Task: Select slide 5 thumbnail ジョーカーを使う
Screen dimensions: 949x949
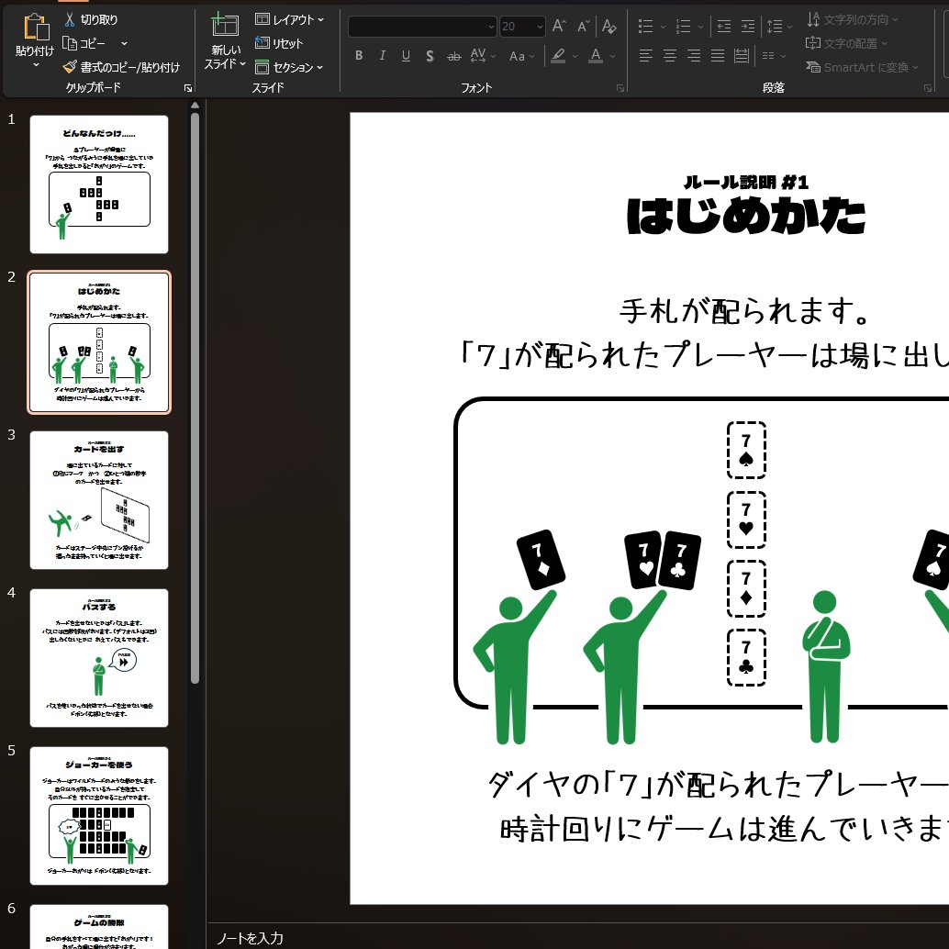Action: point(99,816)
